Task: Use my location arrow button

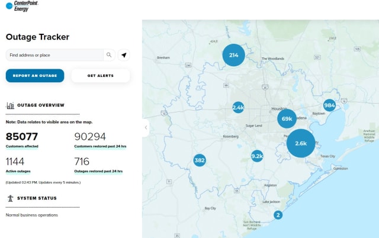Action: [124, 55]
